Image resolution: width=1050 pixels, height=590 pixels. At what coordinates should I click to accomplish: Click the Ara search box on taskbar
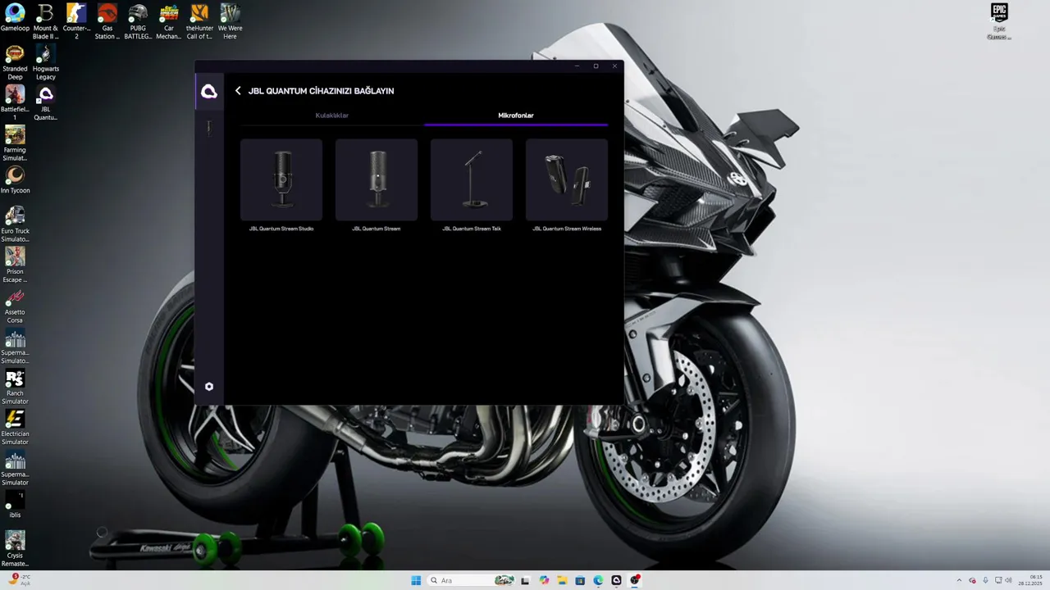tap(472, 580)
